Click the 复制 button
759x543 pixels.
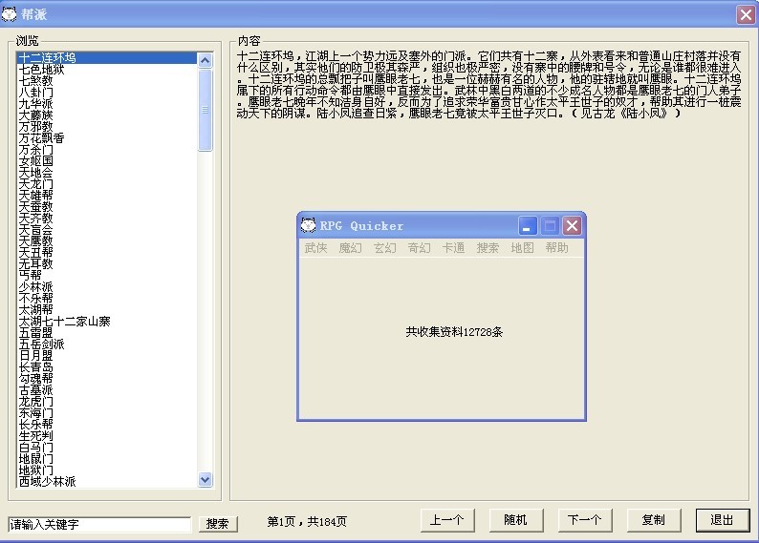click(x=654, y=520)
